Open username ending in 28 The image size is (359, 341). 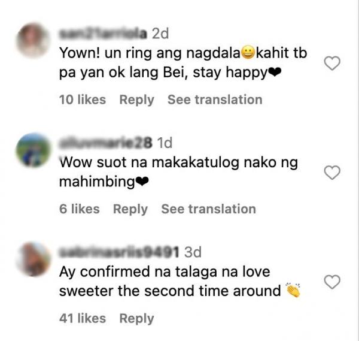click(105, 143)
